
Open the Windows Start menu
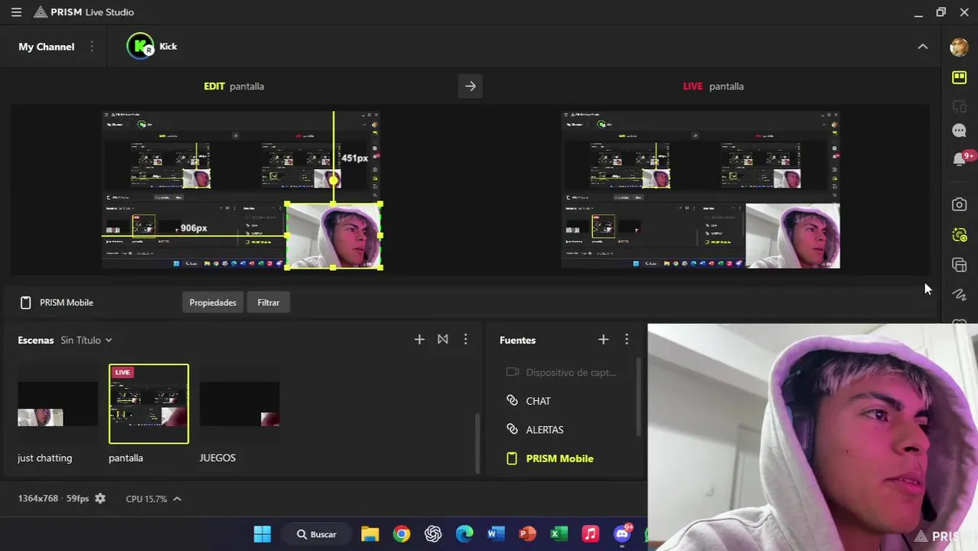[x=262, y=534]
